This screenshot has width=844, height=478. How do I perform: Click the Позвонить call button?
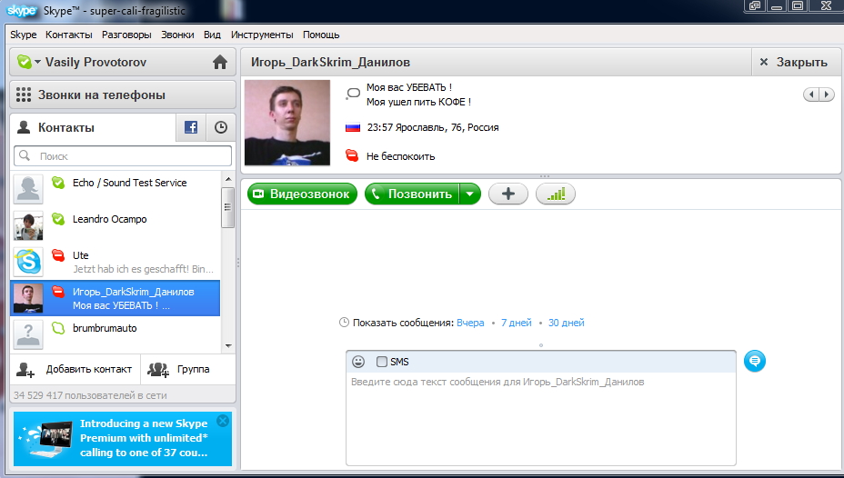(412, 194)
